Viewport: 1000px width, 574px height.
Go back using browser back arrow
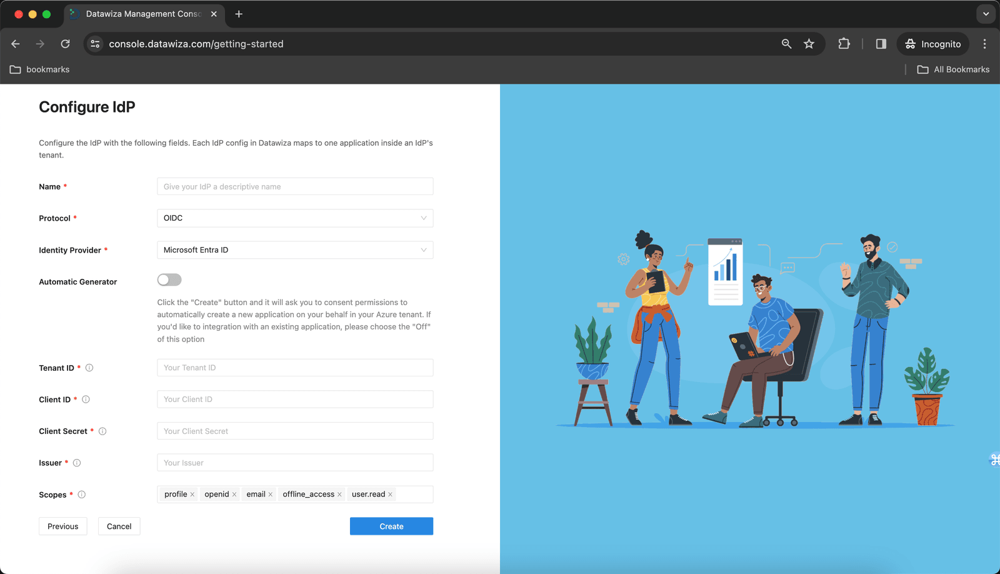[16, 44]
